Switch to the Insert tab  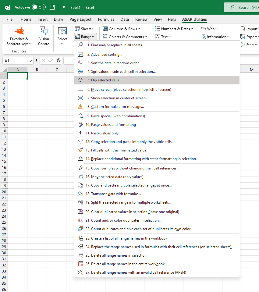click(x=42, y=20)
